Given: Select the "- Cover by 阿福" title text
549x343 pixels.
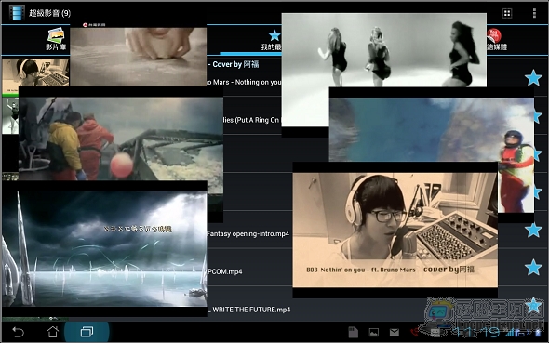Looking at the screenshot, I should coord(234,64).
